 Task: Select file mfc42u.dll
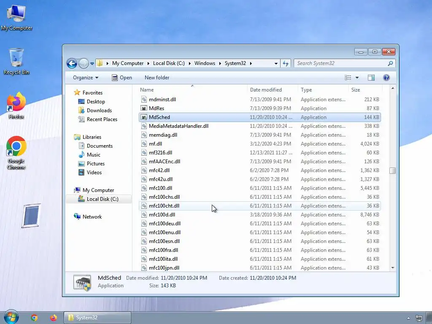(259, 179)
